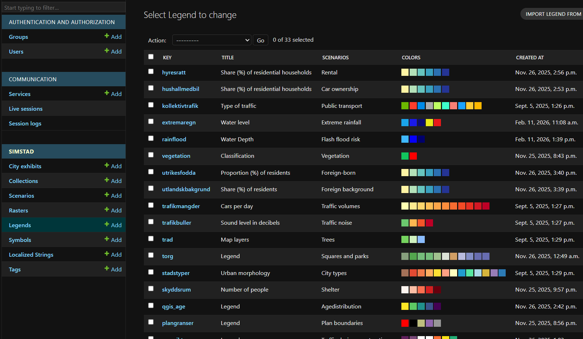This screenshot has height=339, width=583.
Task: Check the extremaregn row checkbox
Action: (x=151, y=121)
